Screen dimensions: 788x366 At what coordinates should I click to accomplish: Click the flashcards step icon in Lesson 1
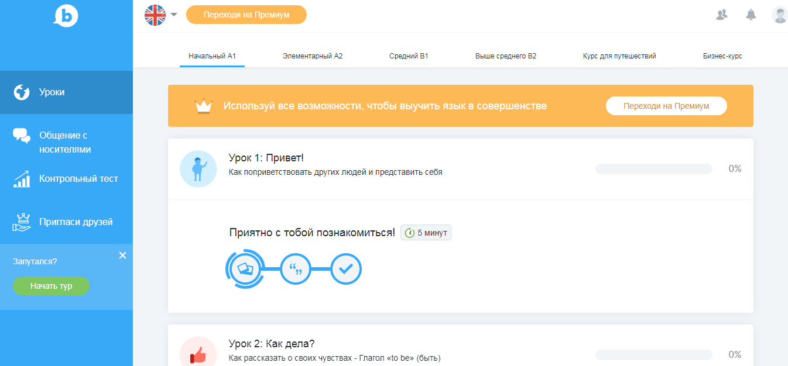pyautogui.click(x=246, y=268)
